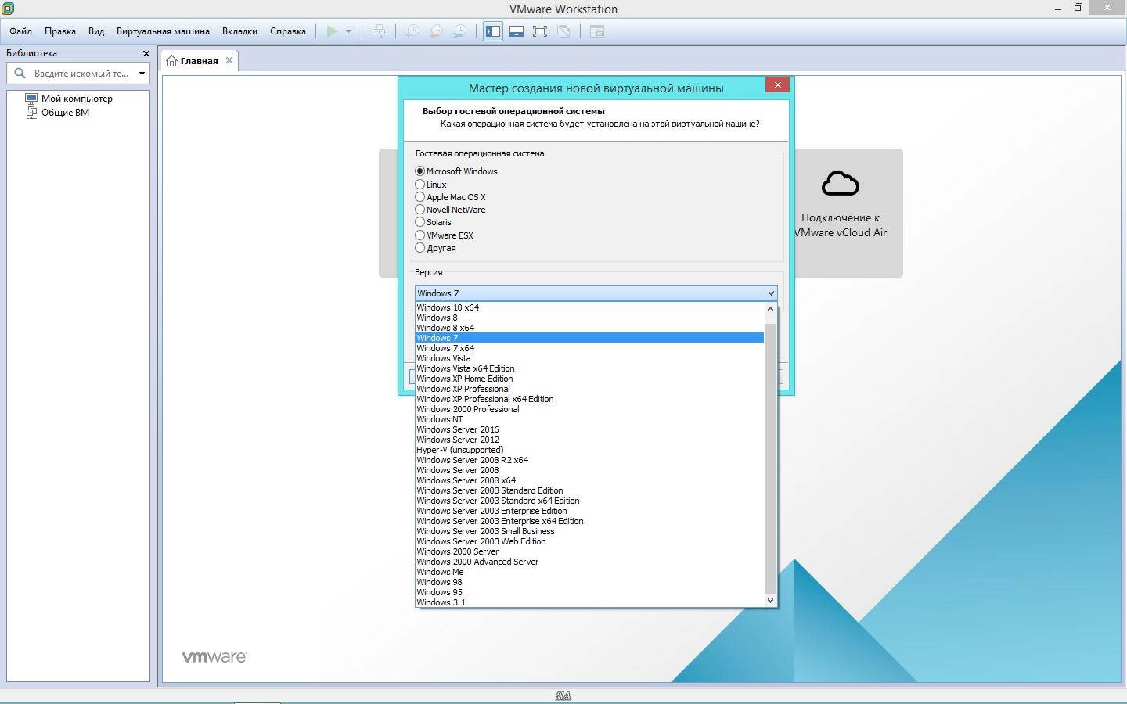Select the Novell NetWare option
The image size is (1127, 704).
tap(420, 210)
